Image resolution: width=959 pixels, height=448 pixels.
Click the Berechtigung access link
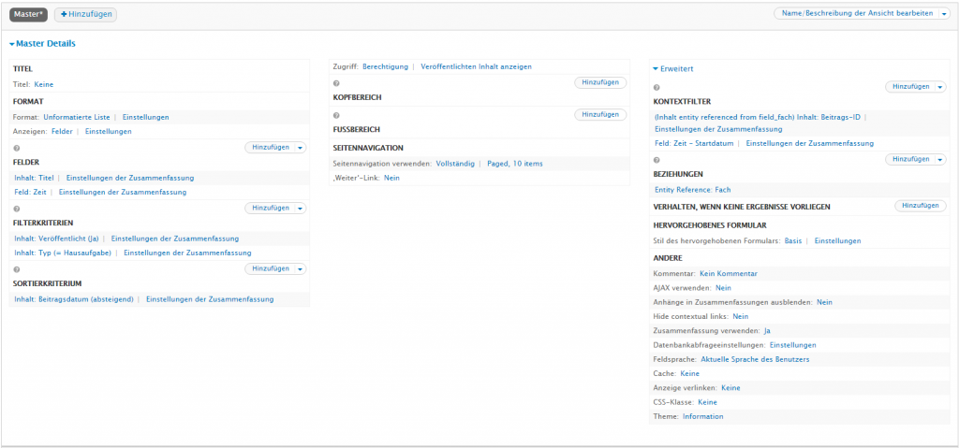(x=385, y=66)
